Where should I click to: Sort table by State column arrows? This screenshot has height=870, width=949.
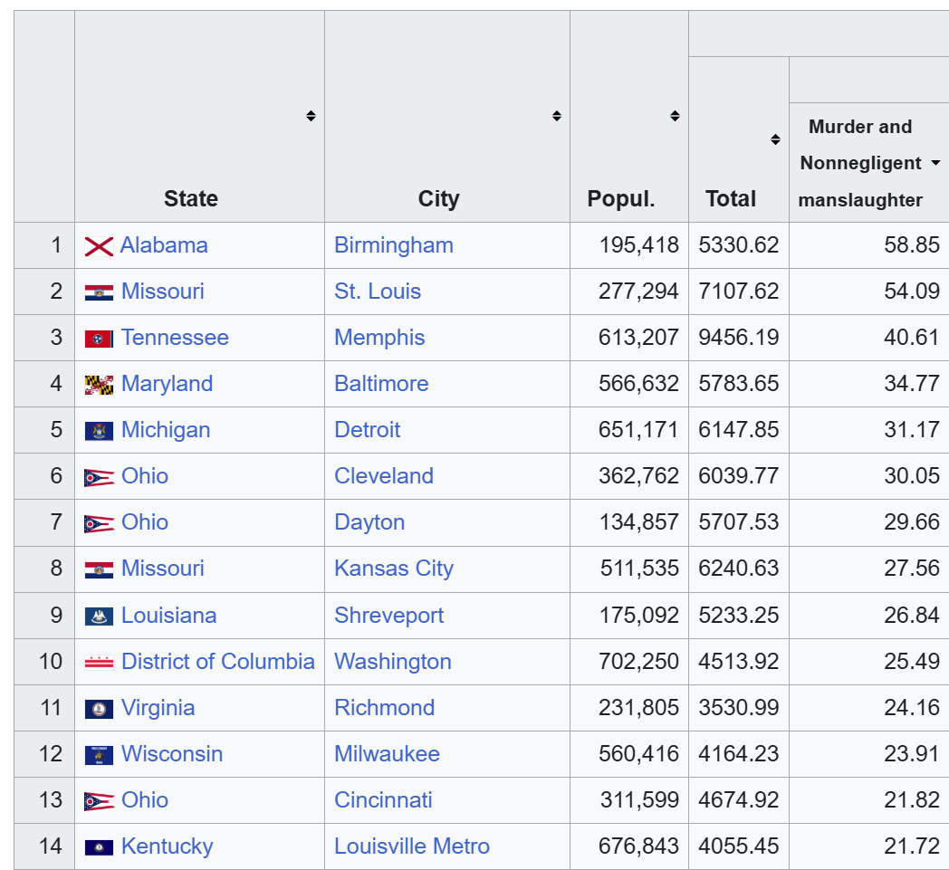[x=311, y=116]
